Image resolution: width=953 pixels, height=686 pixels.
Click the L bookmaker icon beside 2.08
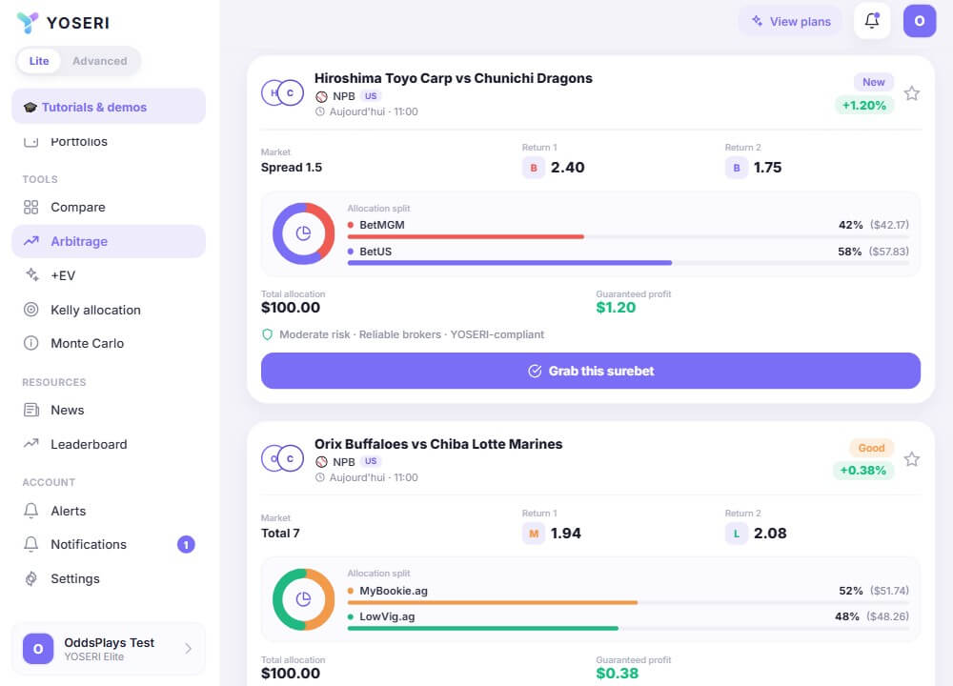pyautogui.click(x=737, y=534)
